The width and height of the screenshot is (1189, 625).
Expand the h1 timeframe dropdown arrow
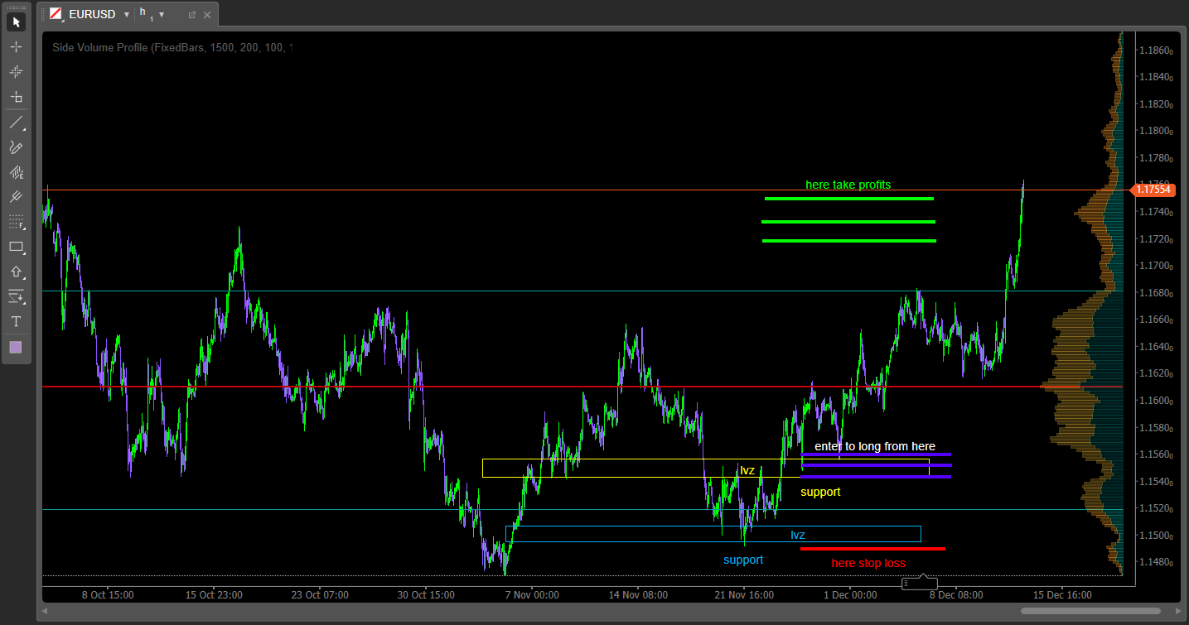pos(162,15)
